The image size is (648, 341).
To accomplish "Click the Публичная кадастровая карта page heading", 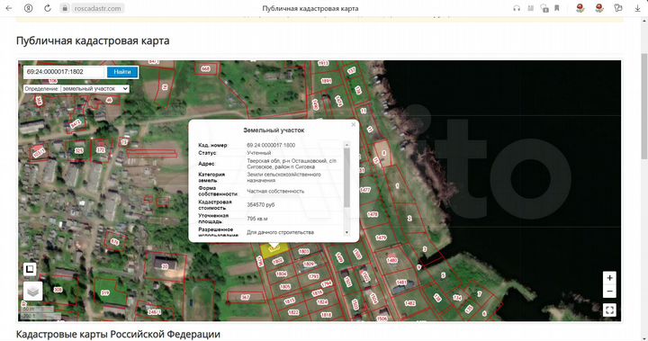I will (93, 40).
